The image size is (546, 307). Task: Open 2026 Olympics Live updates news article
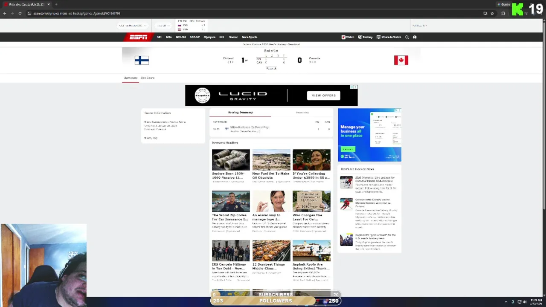(375, 180)
